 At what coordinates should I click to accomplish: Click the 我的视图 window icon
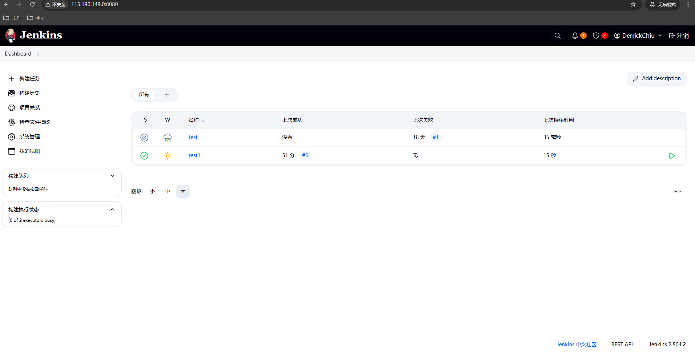click(x=12, y=151)
